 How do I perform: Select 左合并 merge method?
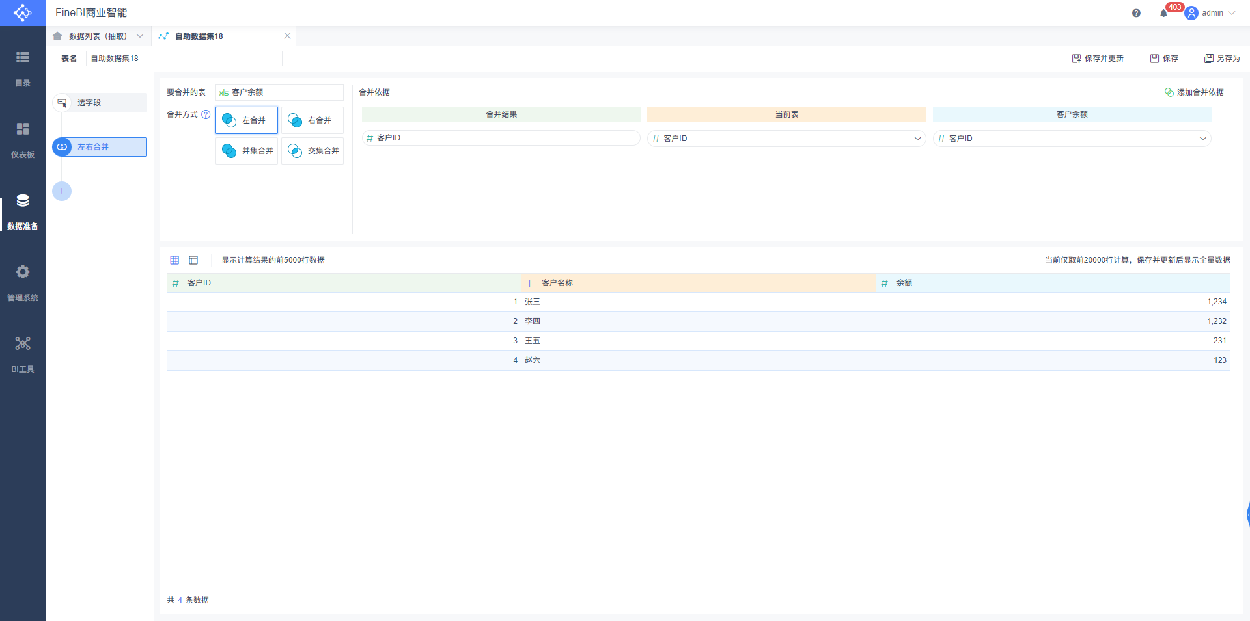[x=247, y=120]
